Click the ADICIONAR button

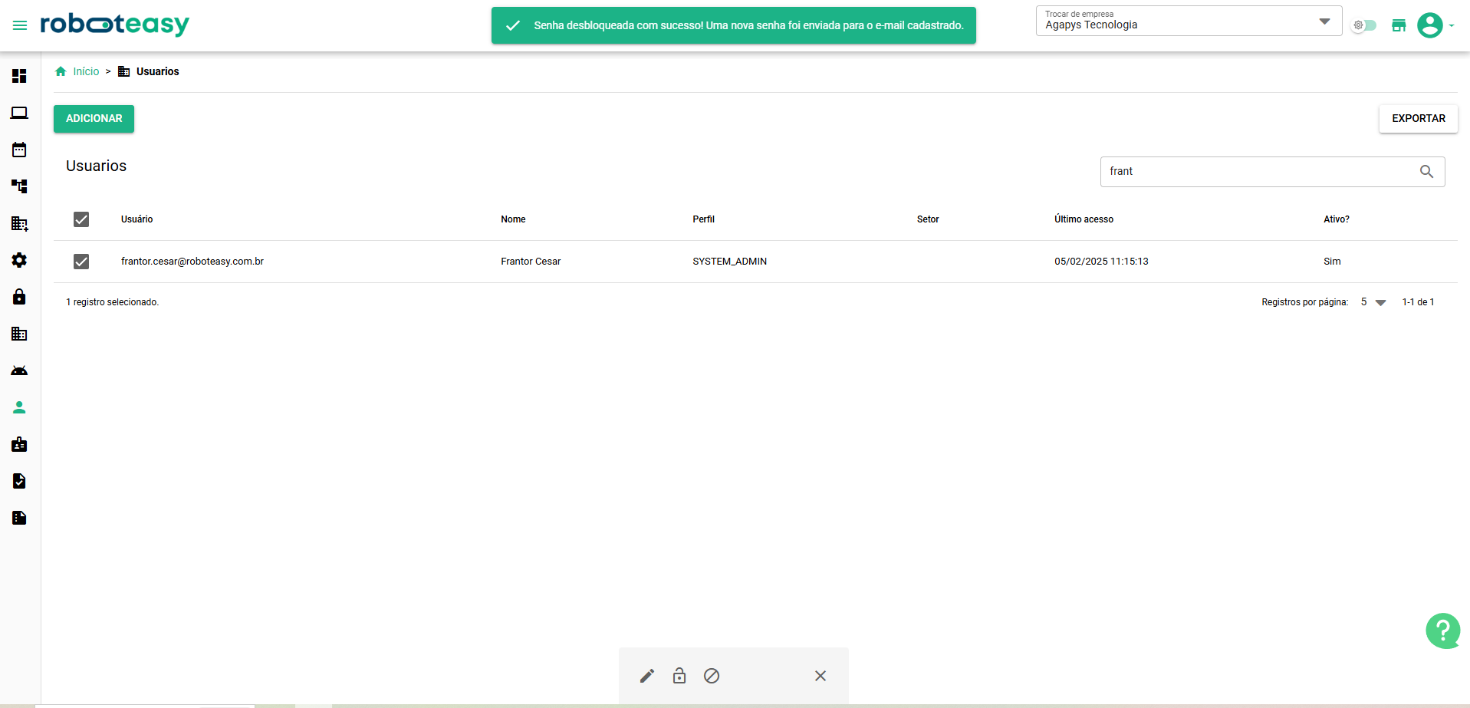[x=94, y=119]
